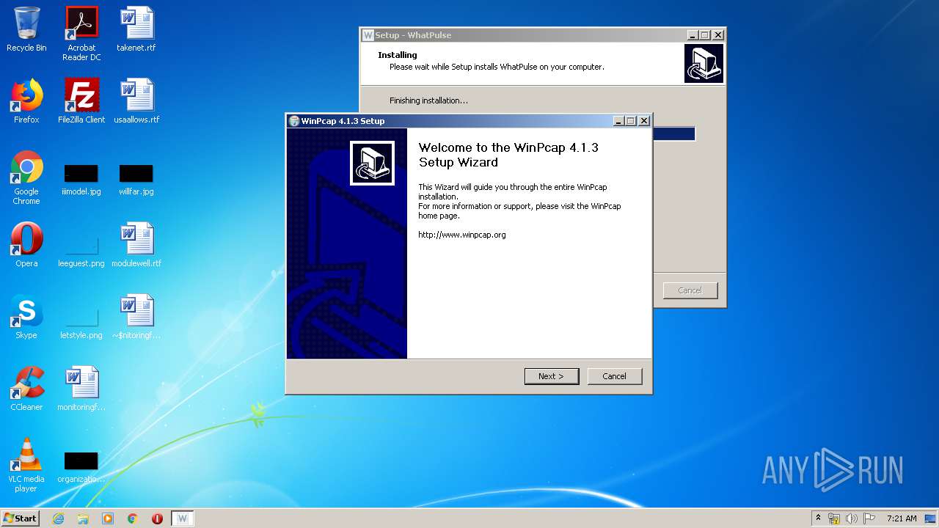Select monitoringf document on desktop
Image resolution: width=939 pixels, height=528 pixels.
(81, 389)
